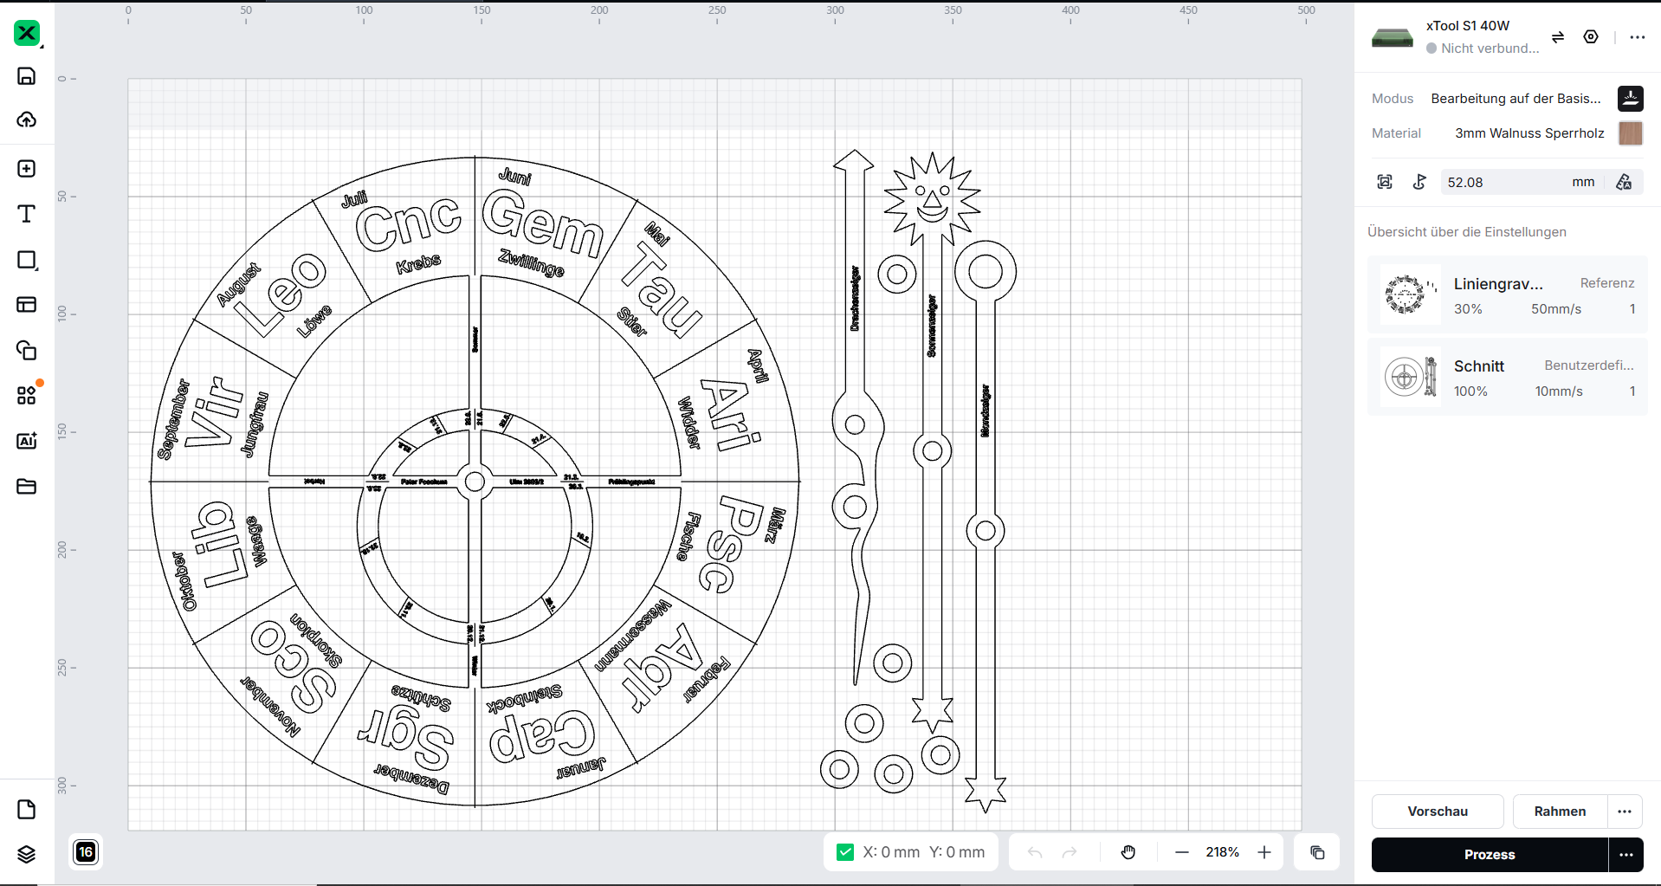
Task: Click the Vorschau button
Action: [1438, 812]
